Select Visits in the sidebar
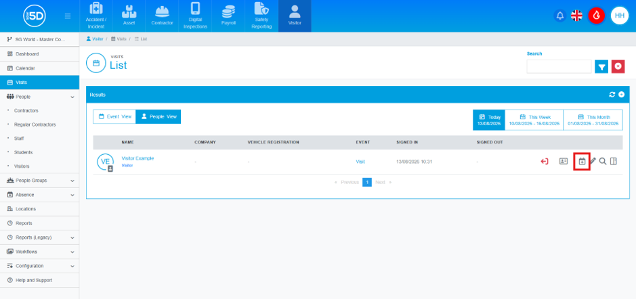Screen dimensions: 636x299 40,83
